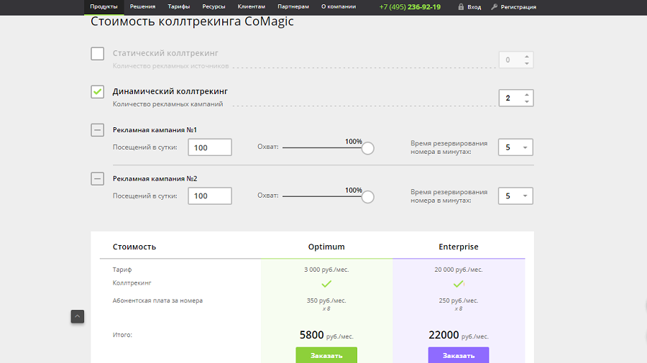This screenshot has width=647, height=363.
Task: Click the 3 000 руб./мес. tariff price
Action: pos(326,270)
